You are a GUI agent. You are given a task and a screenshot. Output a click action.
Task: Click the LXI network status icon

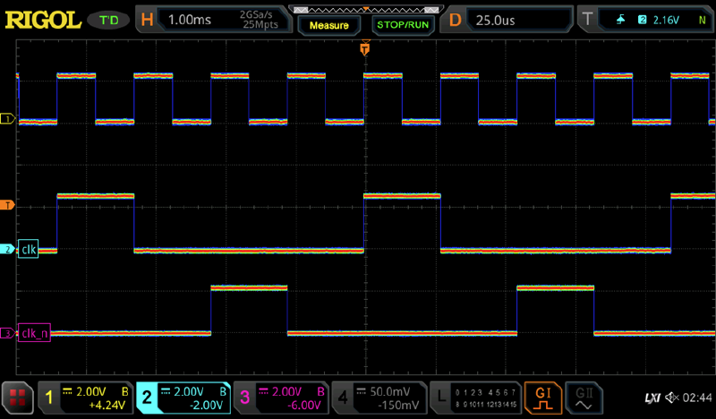pyautogui.click(x=651, y=397)
